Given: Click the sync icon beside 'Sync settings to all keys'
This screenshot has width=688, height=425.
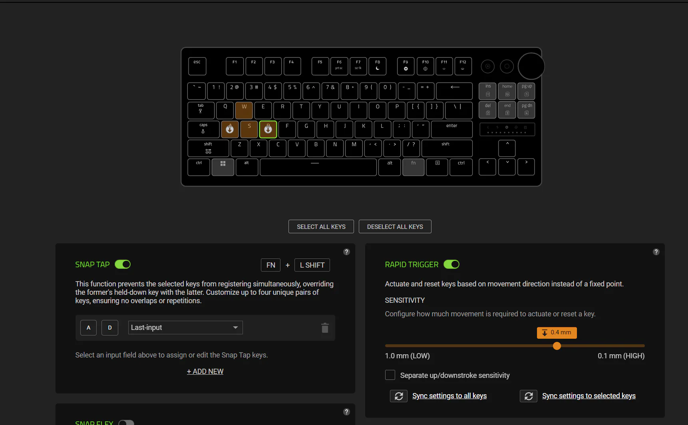Looking at the screenshot, I should 399,396.
